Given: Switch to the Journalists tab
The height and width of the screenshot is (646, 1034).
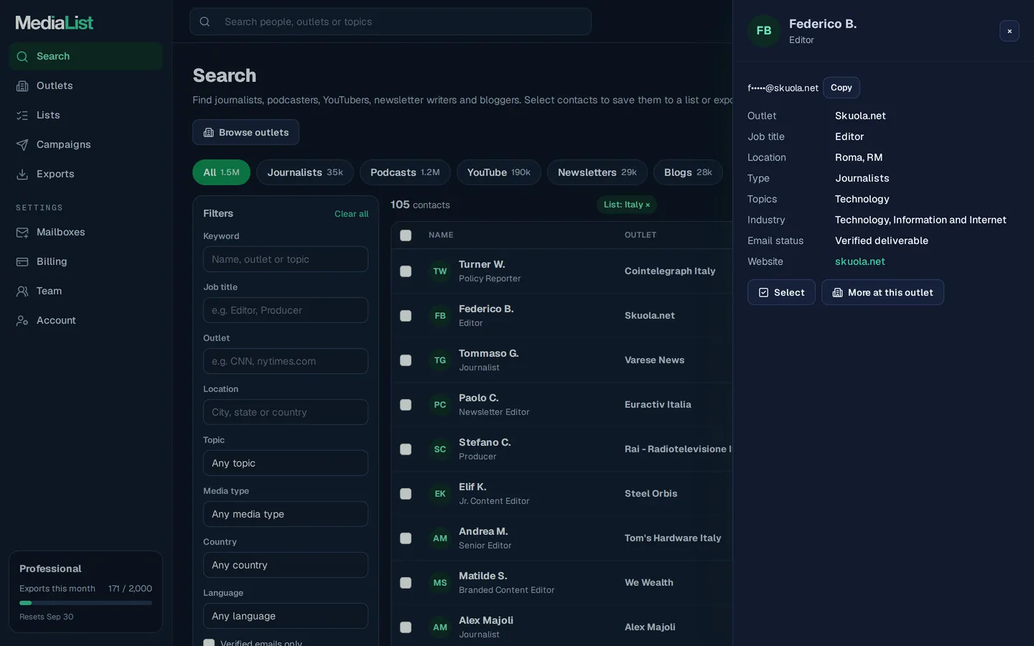Looking at the screenshot, I should pos(305,172).
